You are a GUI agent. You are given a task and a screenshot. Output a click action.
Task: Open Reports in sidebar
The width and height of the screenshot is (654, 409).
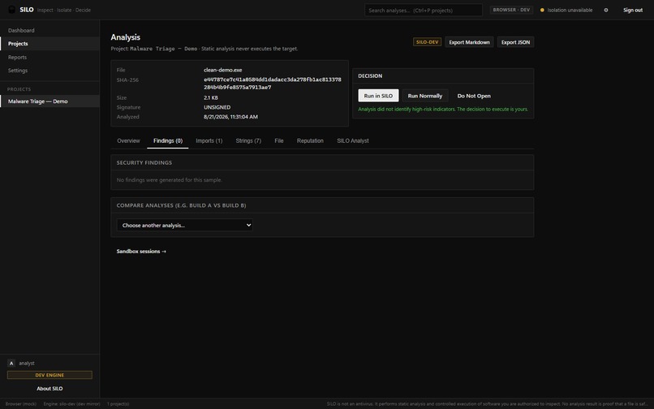49,57
